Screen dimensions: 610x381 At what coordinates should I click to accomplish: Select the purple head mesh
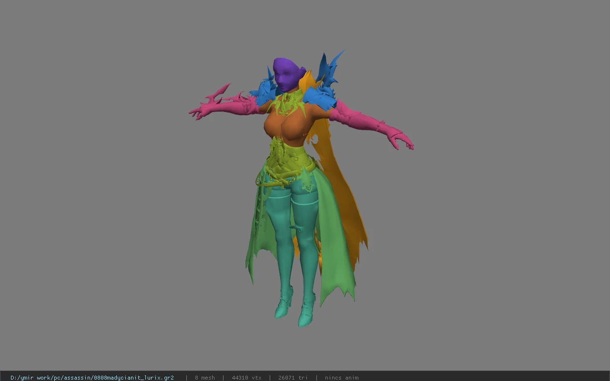pyautogui.click(x=287, y=75)
